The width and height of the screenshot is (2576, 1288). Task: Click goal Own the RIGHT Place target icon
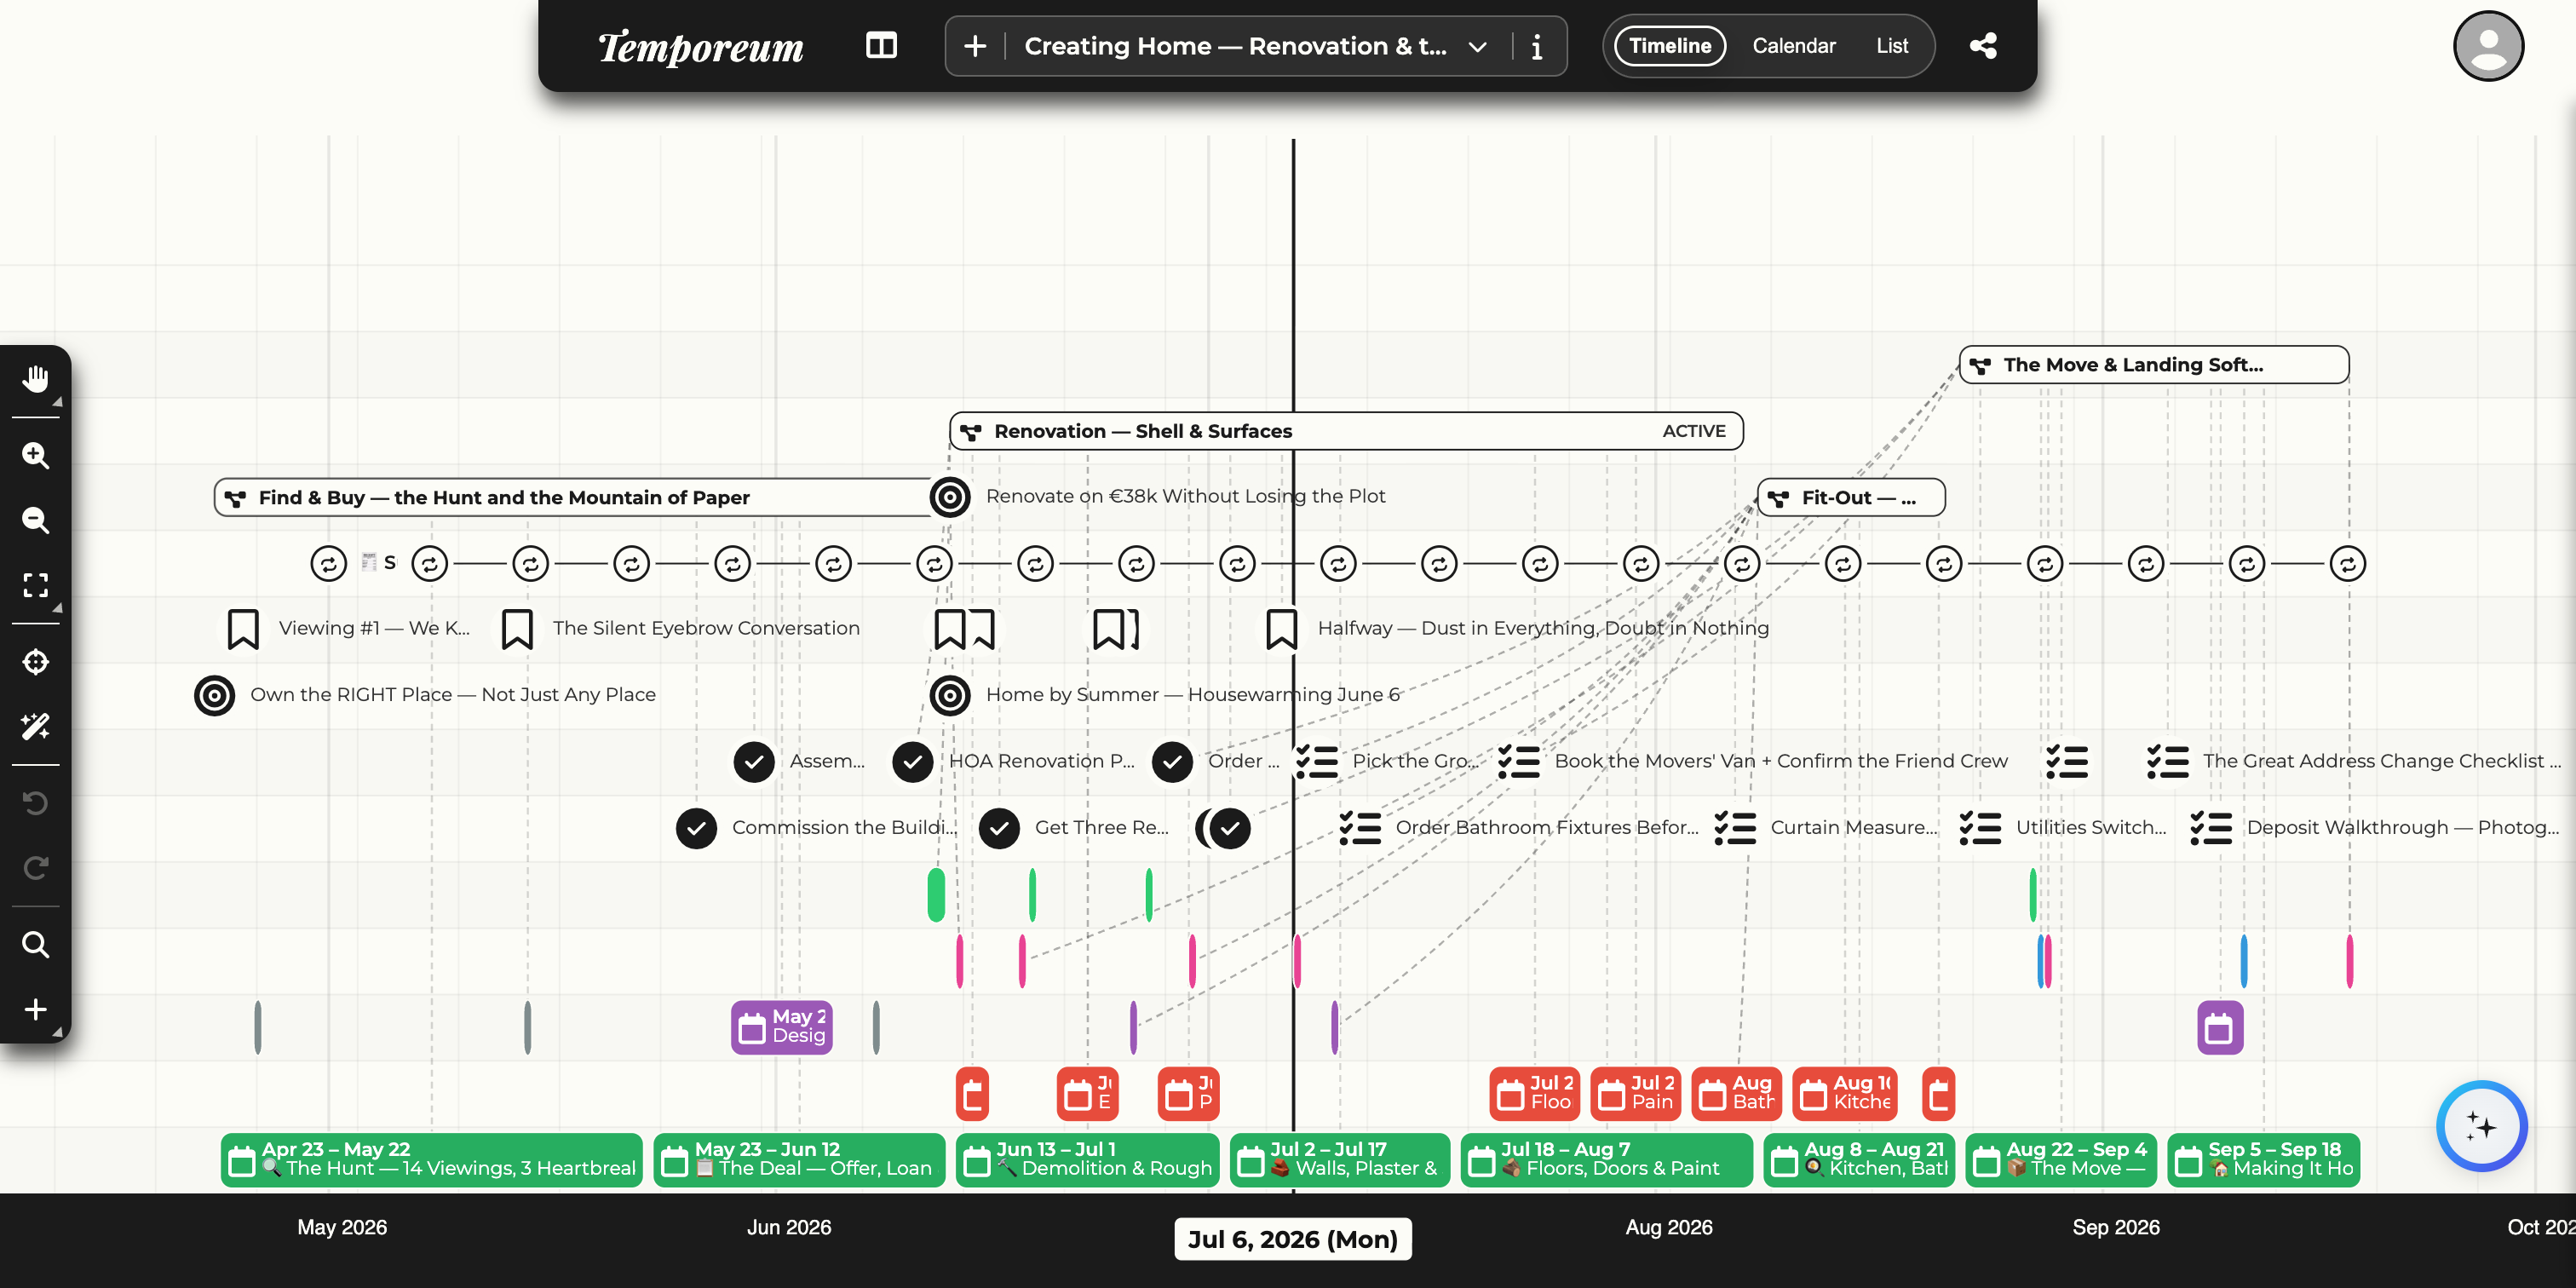(214, 695)
